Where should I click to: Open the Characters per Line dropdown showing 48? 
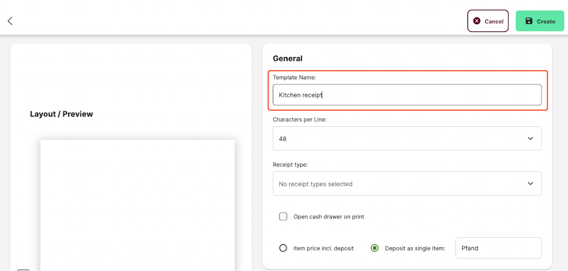[407, 138]
